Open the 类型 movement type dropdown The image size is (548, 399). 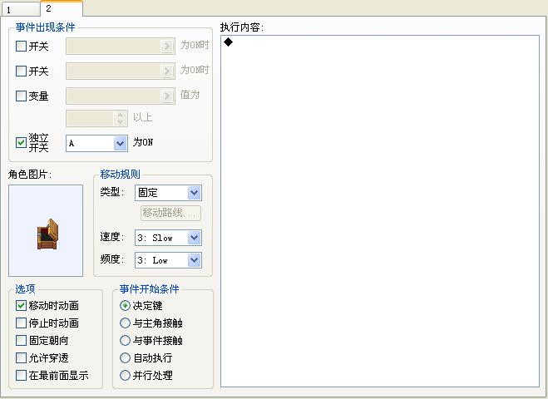(x=195, y=193)
